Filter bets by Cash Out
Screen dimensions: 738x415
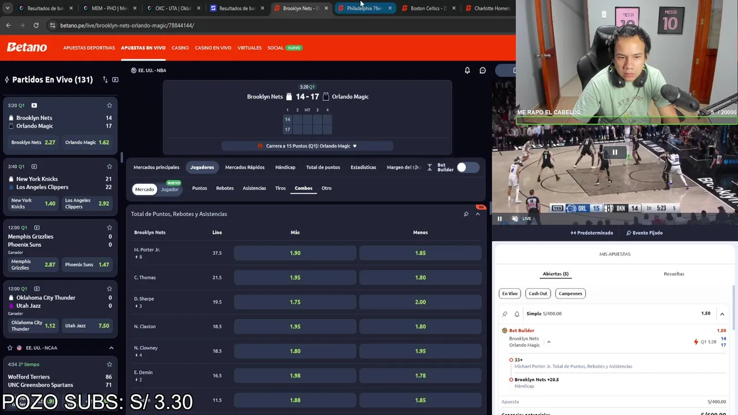[538, 293]
